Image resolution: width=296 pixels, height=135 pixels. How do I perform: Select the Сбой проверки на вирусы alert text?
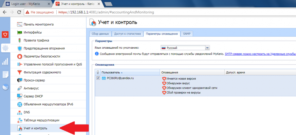[183, 93]
